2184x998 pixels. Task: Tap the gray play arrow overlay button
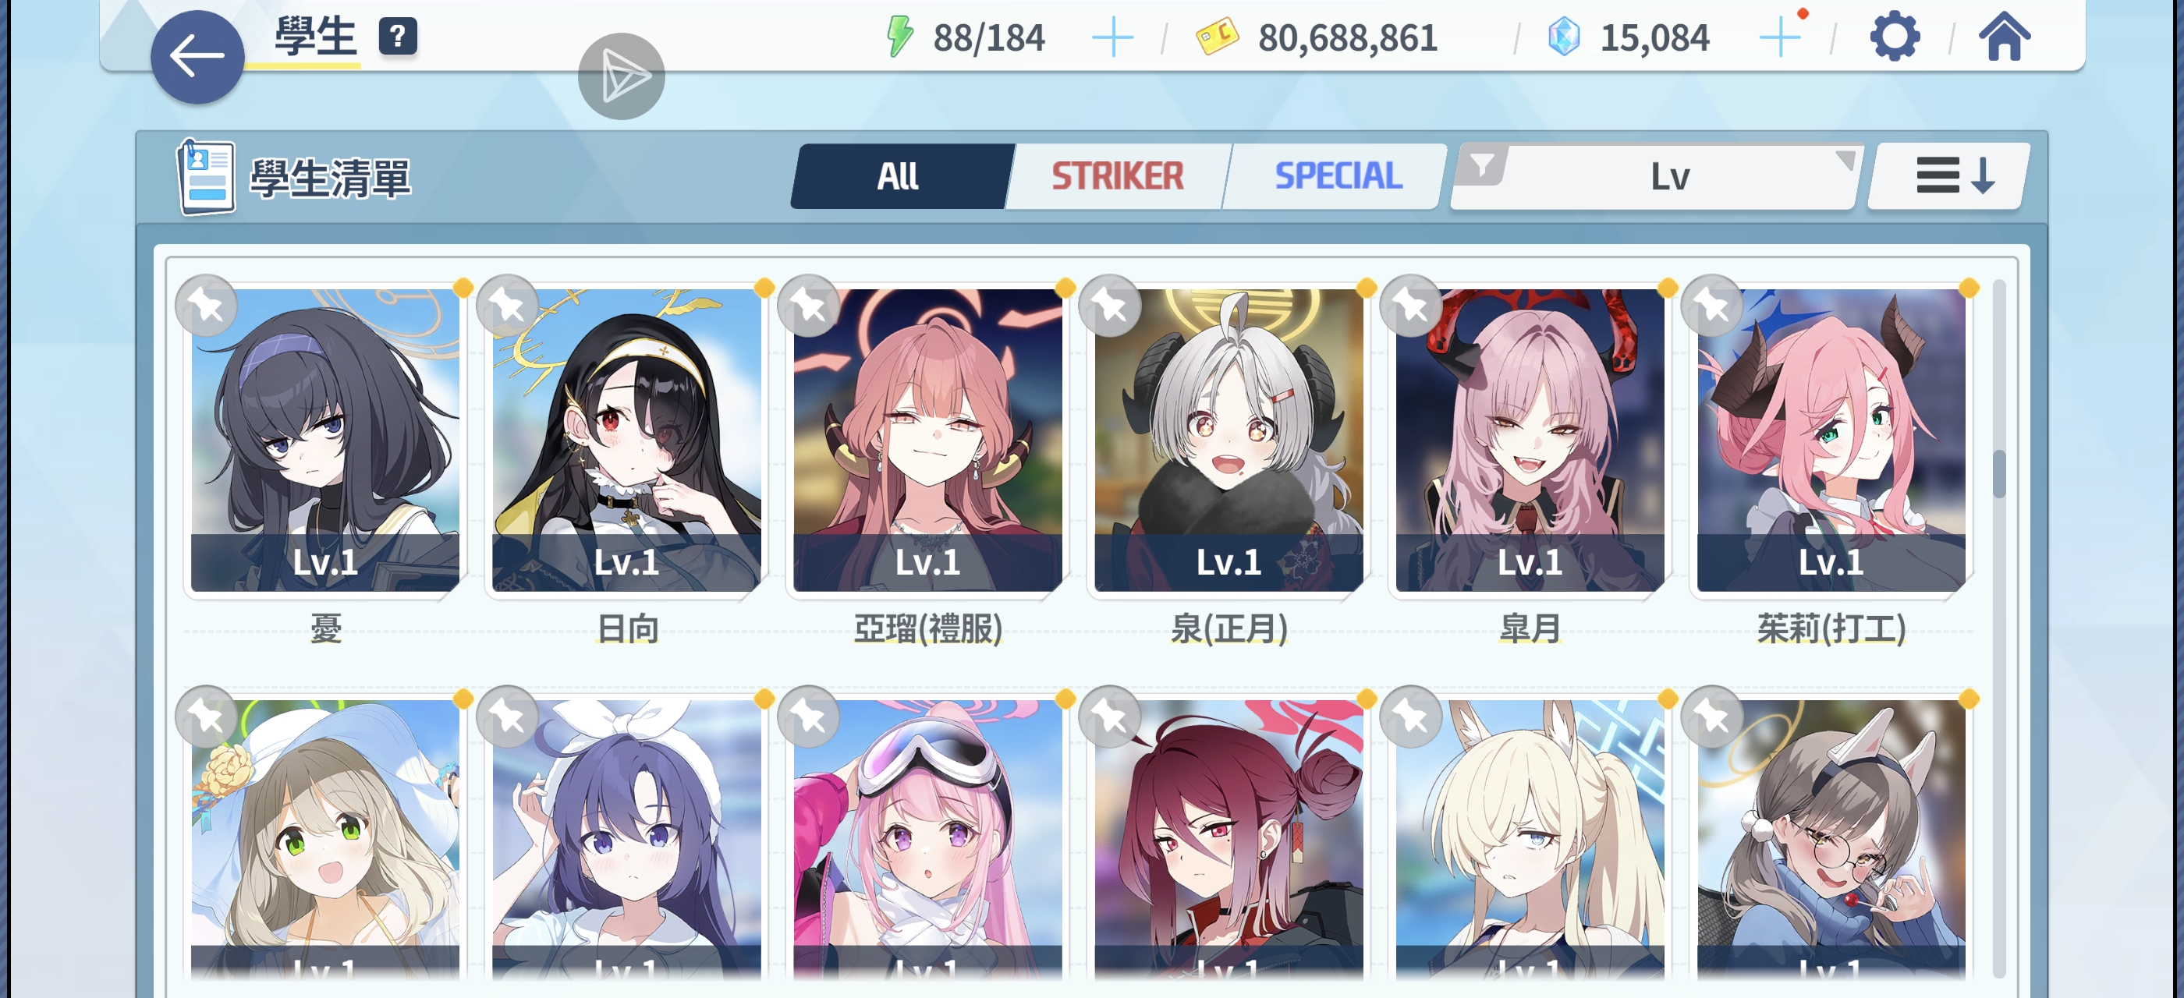(x=622, y=76)
